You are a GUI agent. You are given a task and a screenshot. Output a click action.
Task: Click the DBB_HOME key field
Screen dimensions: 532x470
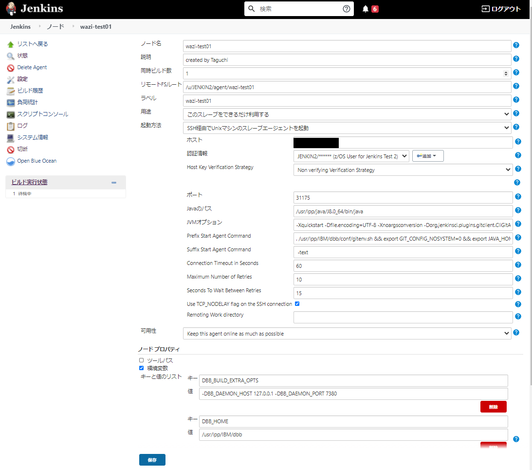click(x=353, y=421)
